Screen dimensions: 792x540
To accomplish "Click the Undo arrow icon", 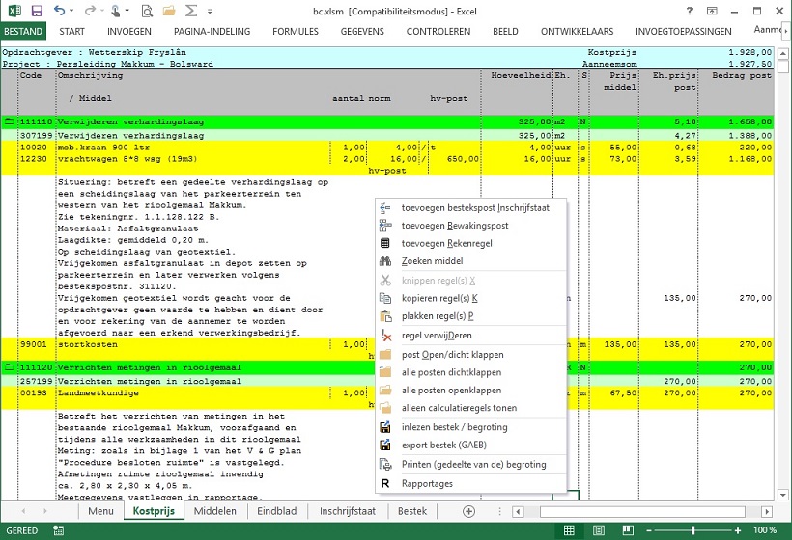I will click(60, 12).
